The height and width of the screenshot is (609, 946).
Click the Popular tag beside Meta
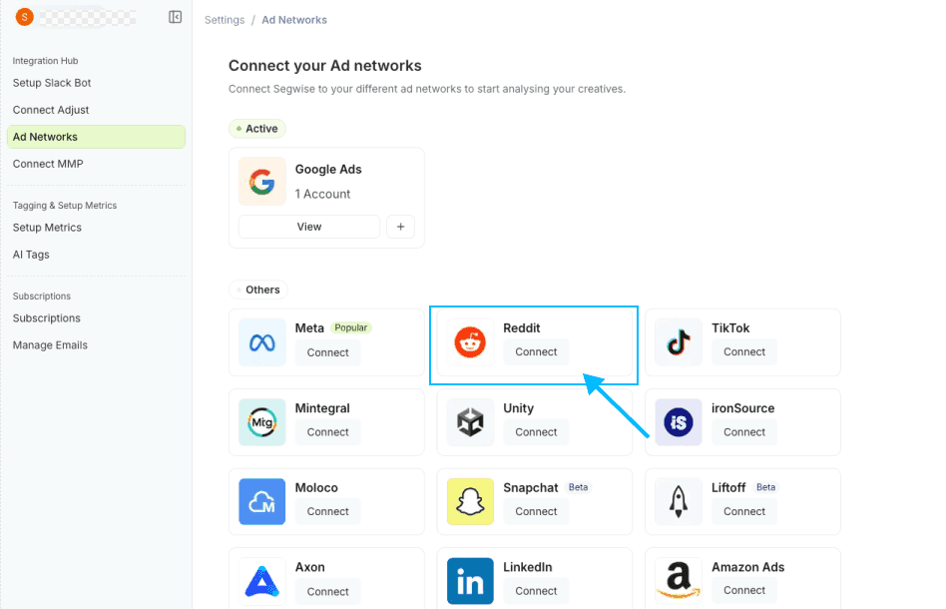(351, 327)
